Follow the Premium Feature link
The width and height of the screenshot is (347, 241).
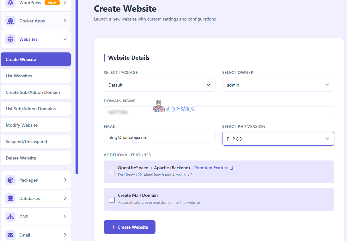click(x=211, y=168)
